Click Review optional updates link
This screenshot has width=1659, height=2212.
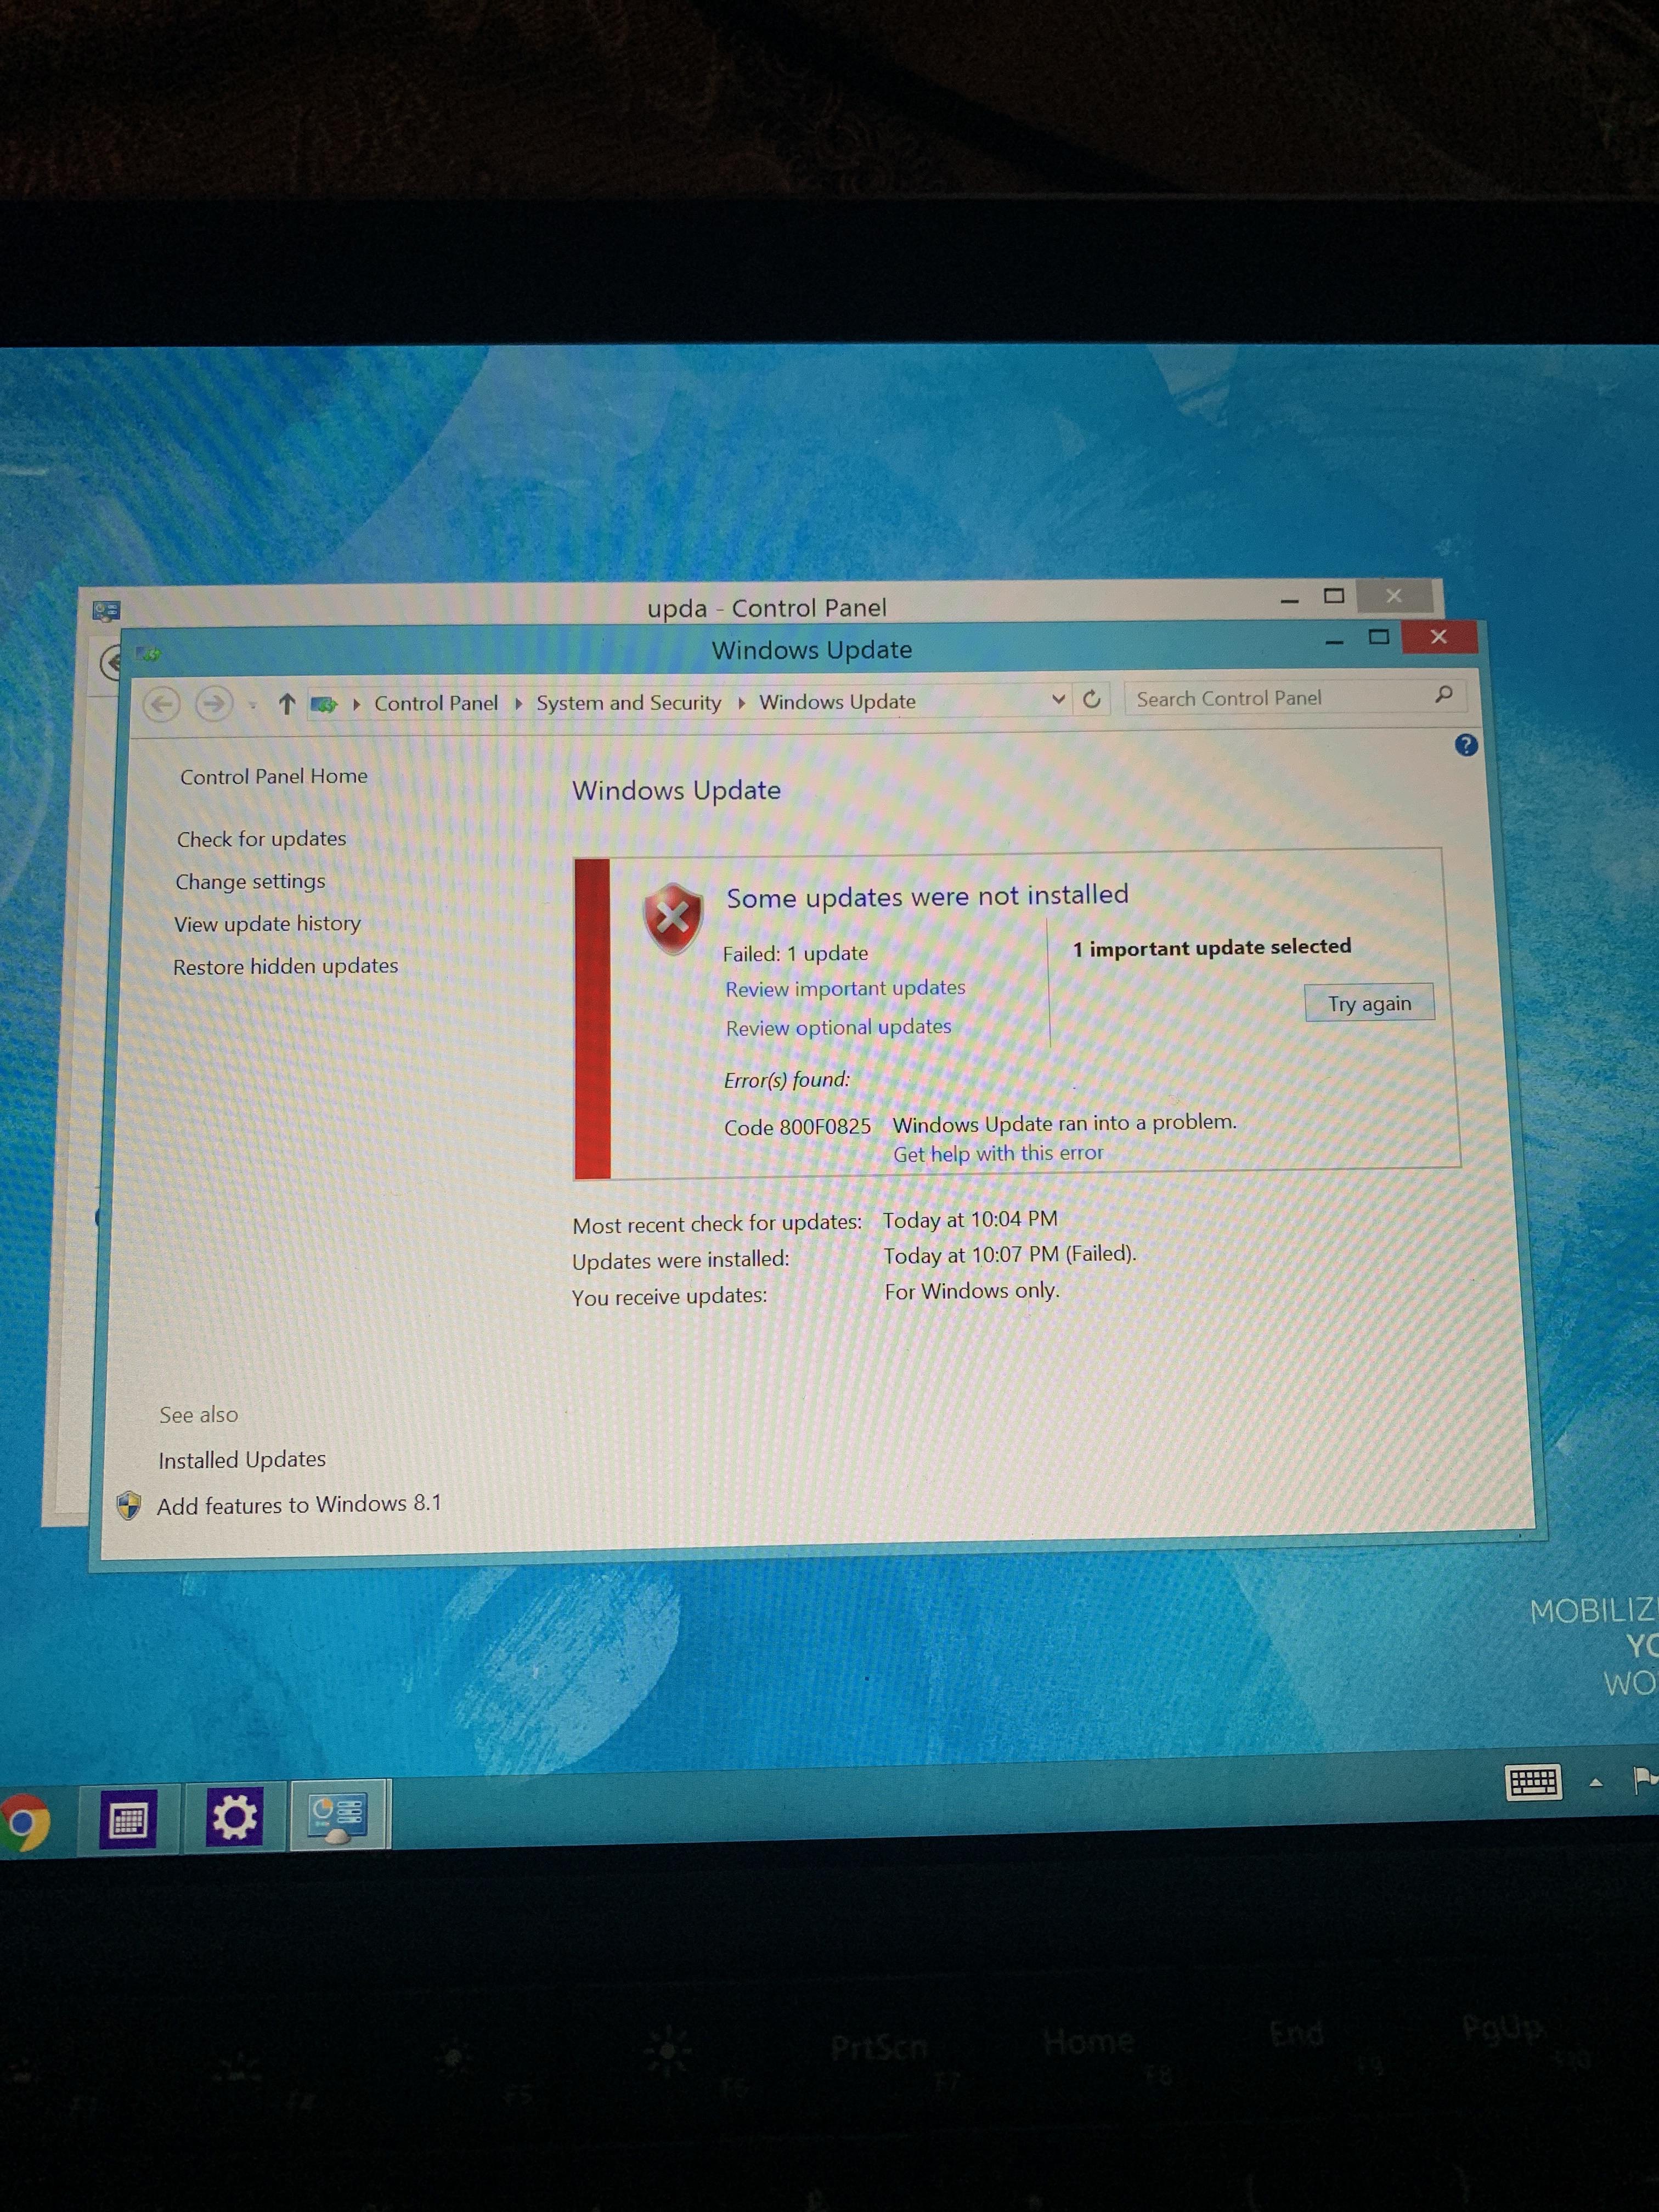(838, 1027)
